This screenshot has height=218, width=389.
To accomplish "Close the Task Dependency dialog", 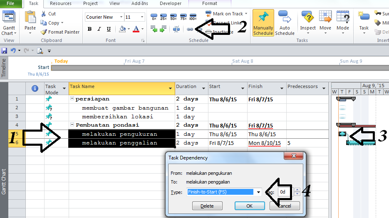I will coord(294,156).
